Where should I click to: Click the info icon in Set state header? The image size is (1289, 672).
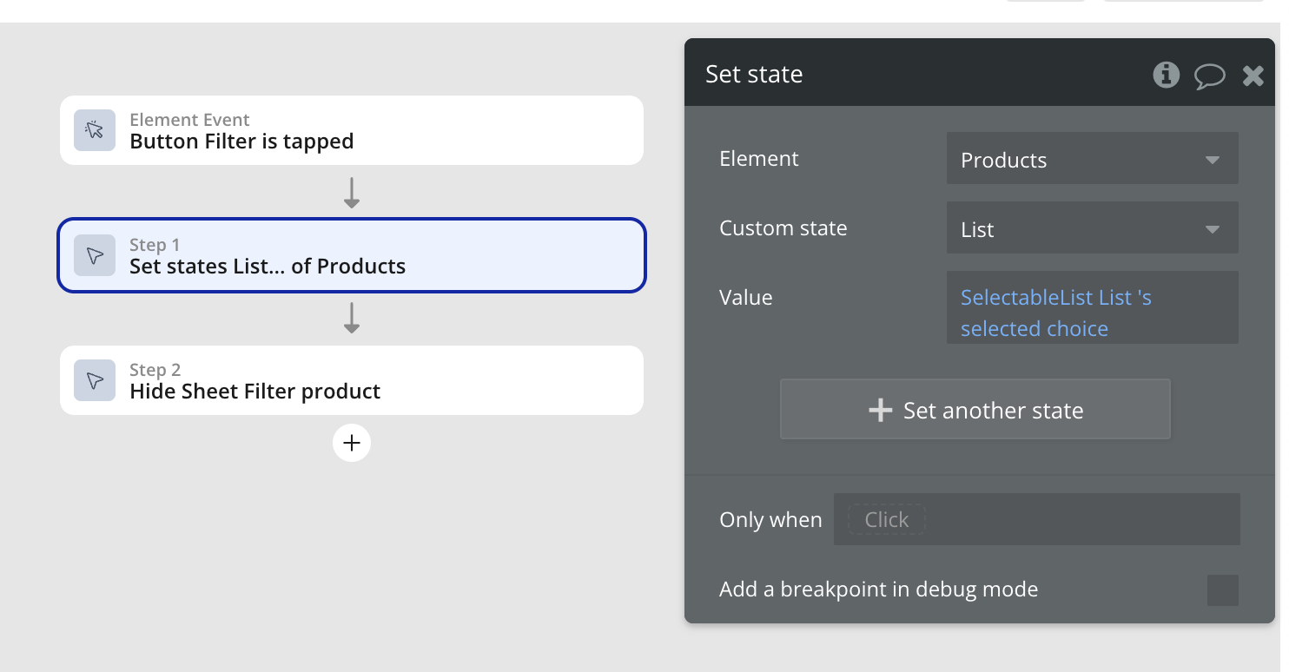[x=1166, y=75]
